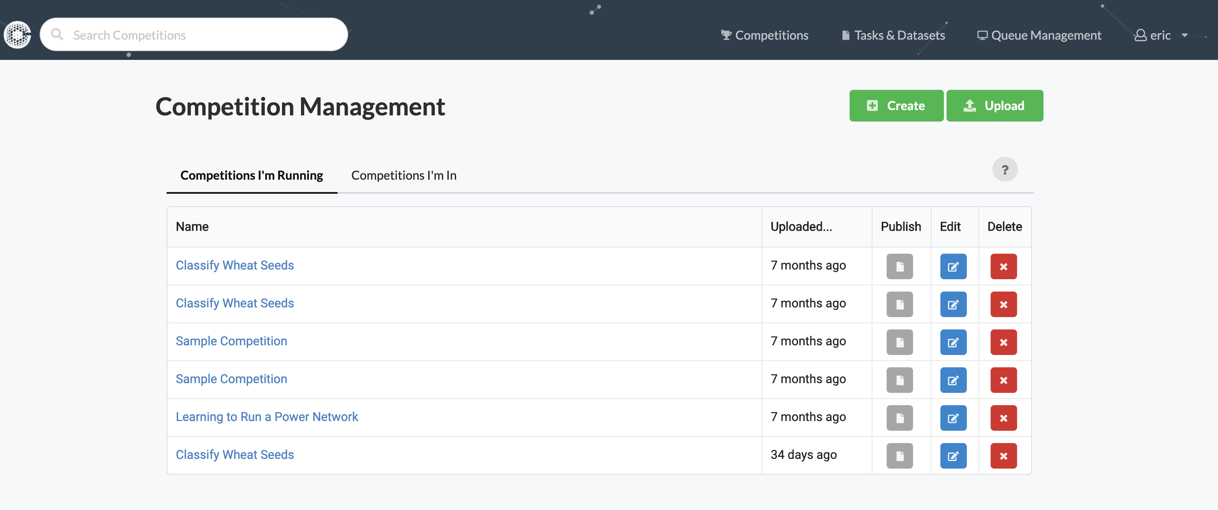Click the search magnifier icon

click(x=58, y=34)
